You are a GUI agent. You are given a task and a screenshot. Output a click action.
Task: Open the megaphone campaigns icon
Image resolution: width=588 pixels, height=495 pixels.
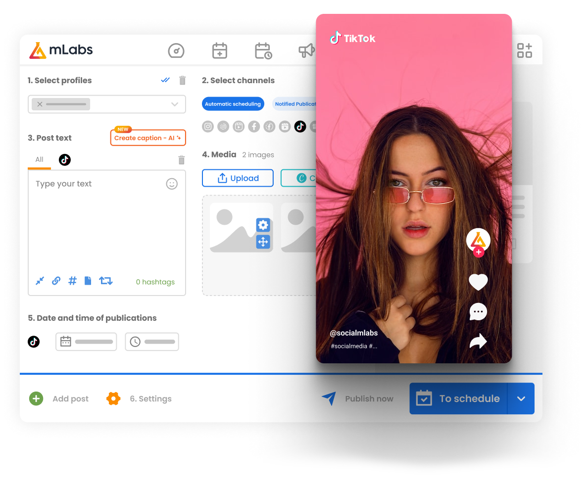[306, 50]
